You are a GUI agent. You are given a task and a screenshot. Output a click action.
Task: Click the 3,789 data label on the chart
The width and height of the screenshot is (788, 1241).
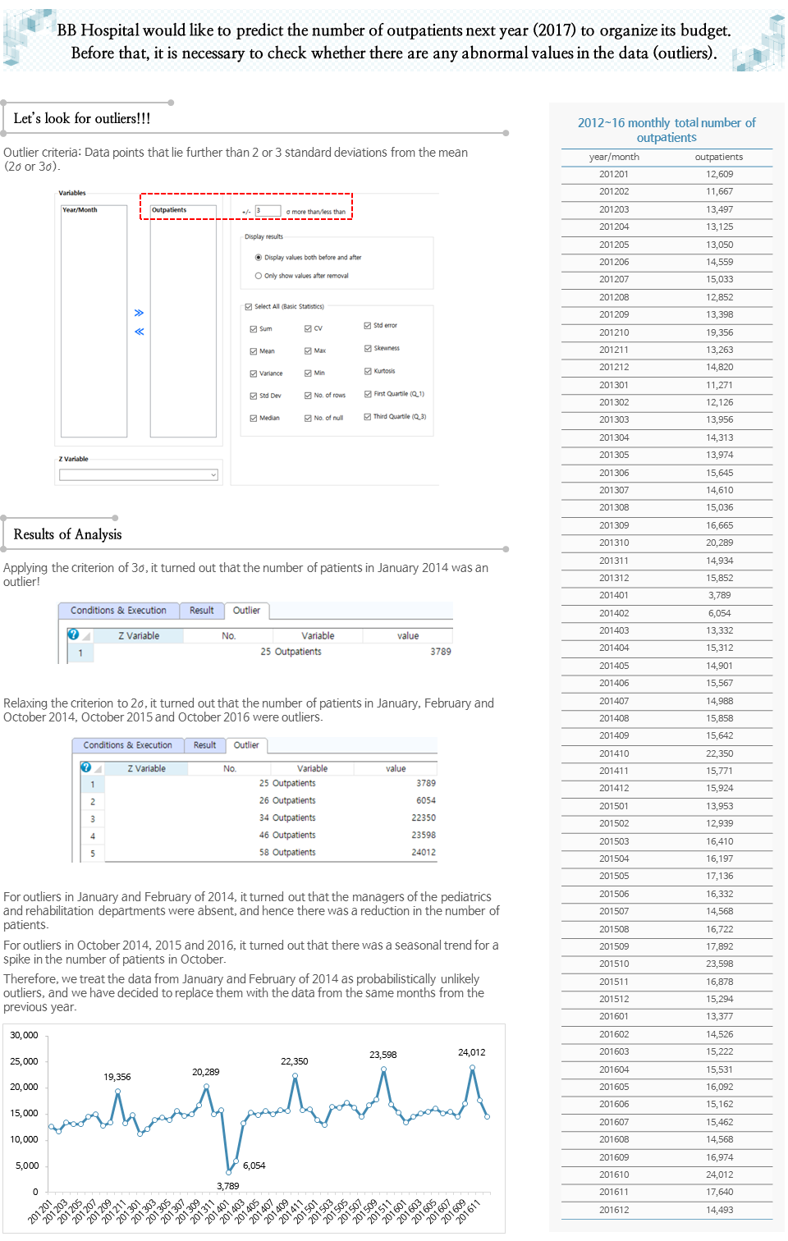(x=228, y=1186)
